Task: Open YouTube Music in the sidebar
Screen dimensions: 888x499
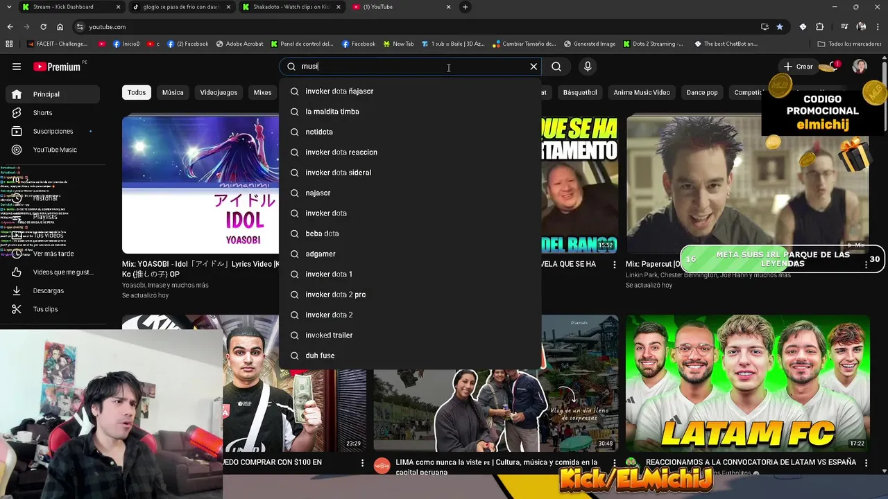Action: 53,150
